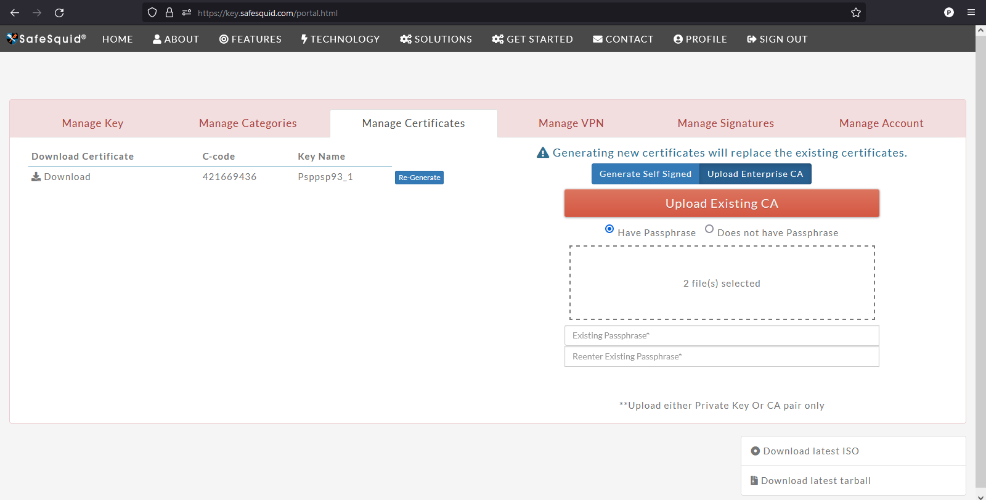Screen dimensions: 986x500
Task: Open HOME in the navigation bar
Action: pyautogui.click(x=118, y=39)
